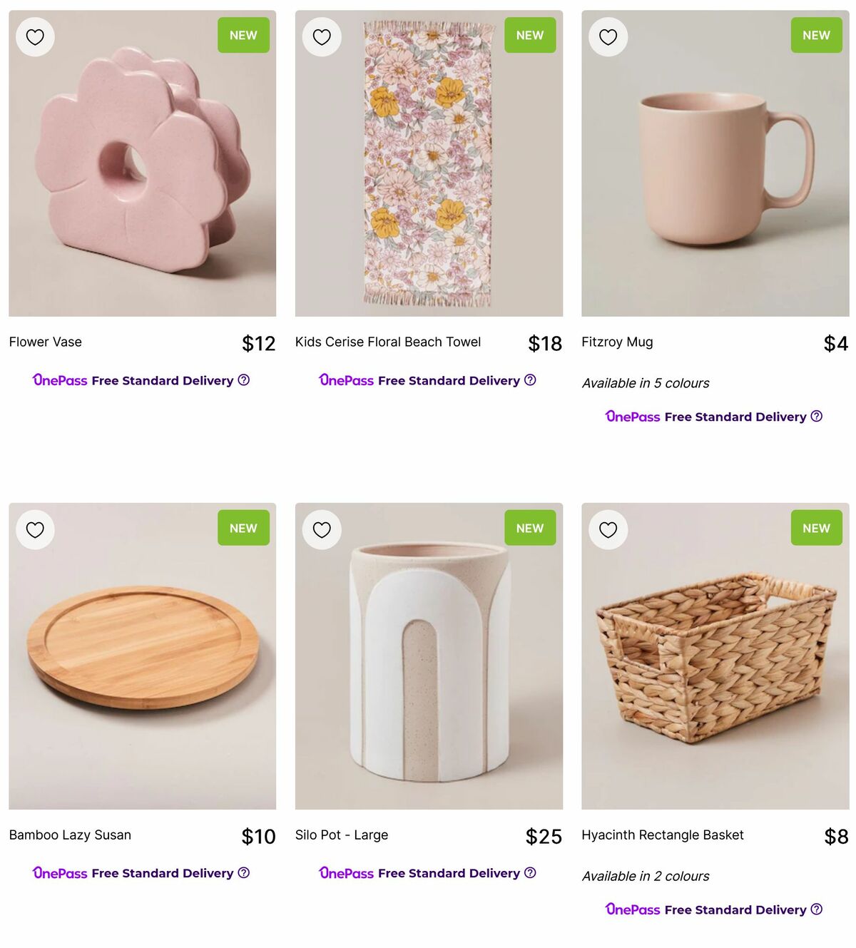The image size is (856, 948).
Task: Click the heart icon on the Flower Vase
Action: pyautogui.click(x=34, y=36)
